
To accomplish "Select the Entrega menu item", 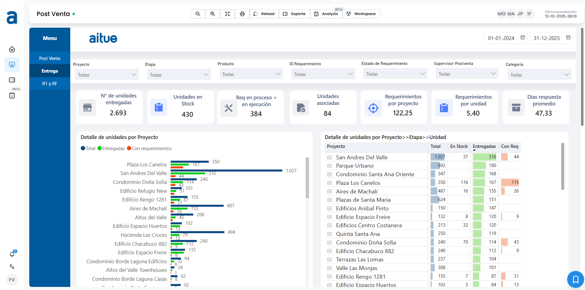I will 50,71.
